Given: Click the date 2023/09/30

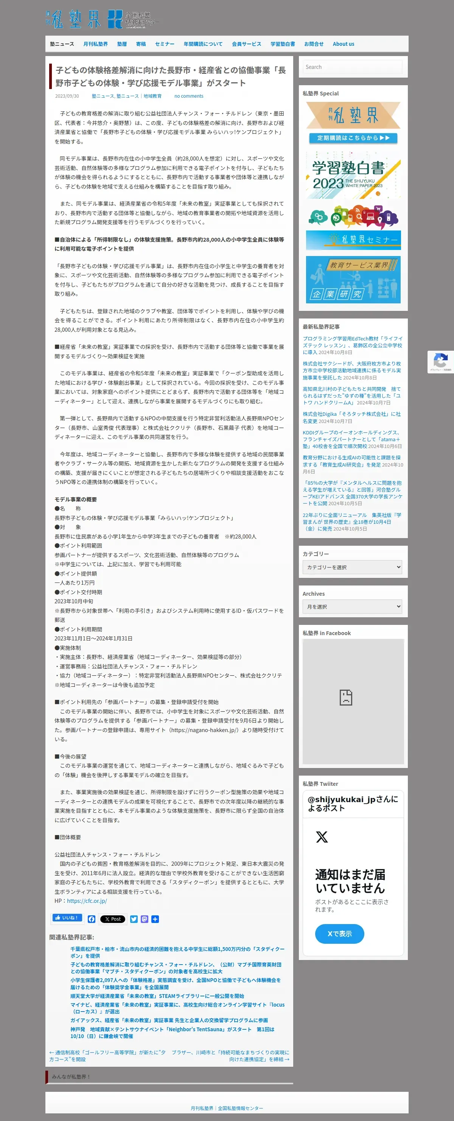Looking at the screenshot, I should click(x=67, y=96).
